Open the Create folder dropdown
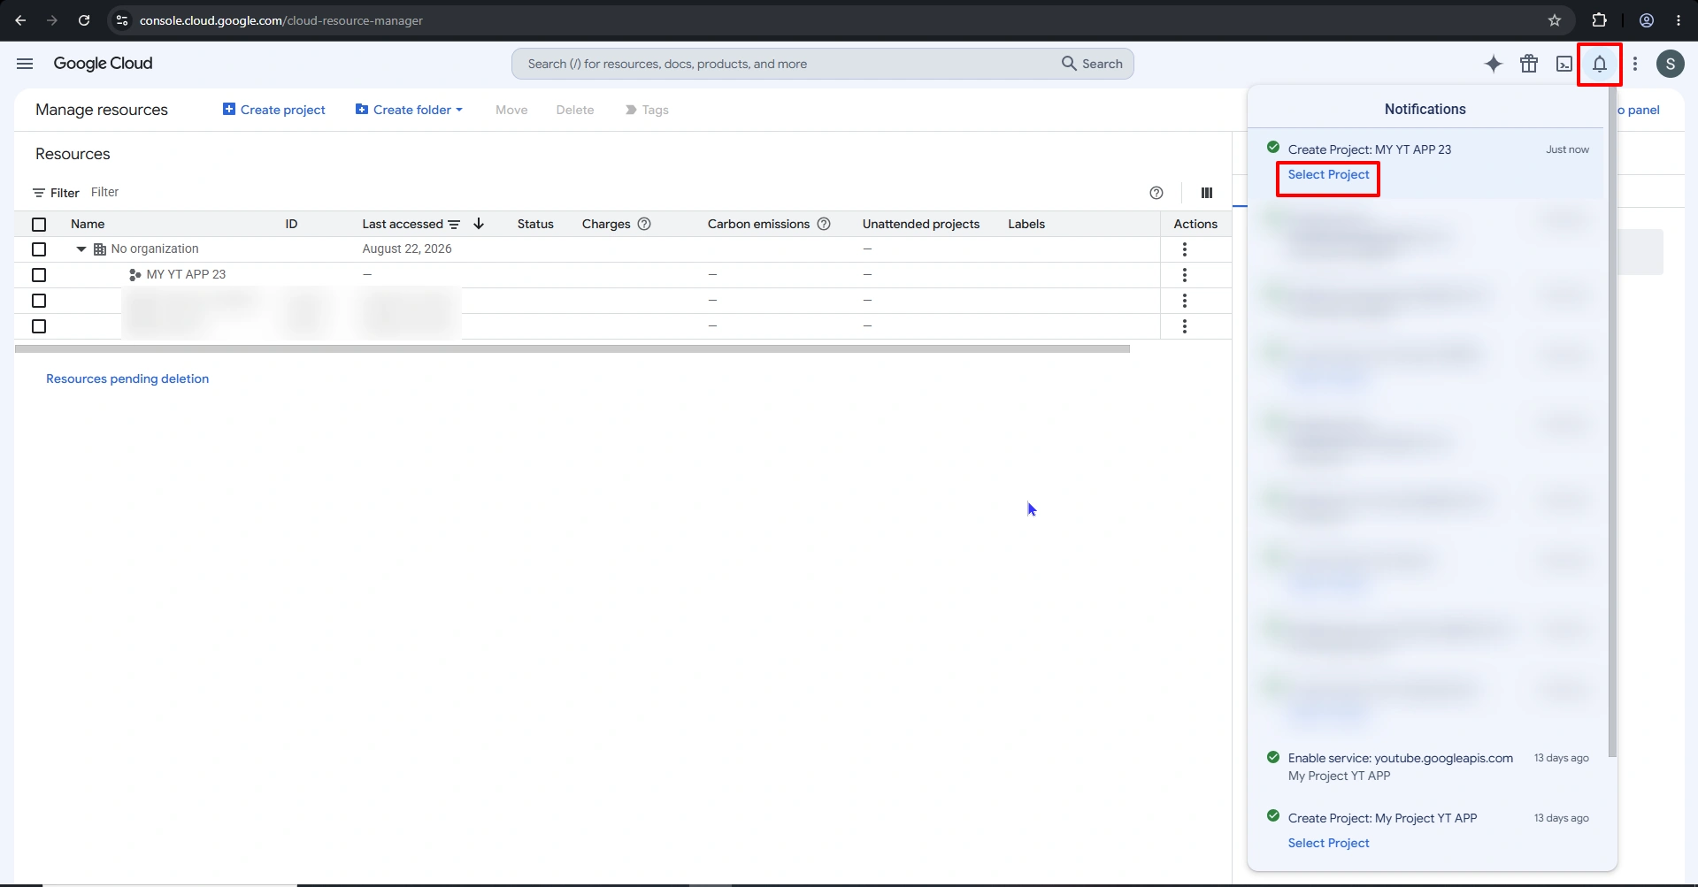The image size is (1698, 887). pos(410,110)
